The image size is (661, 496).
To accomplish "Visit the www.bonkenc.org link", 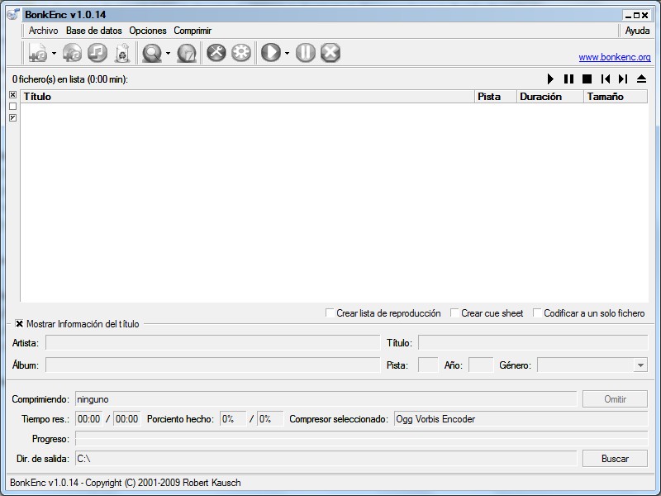I will 614,57.
